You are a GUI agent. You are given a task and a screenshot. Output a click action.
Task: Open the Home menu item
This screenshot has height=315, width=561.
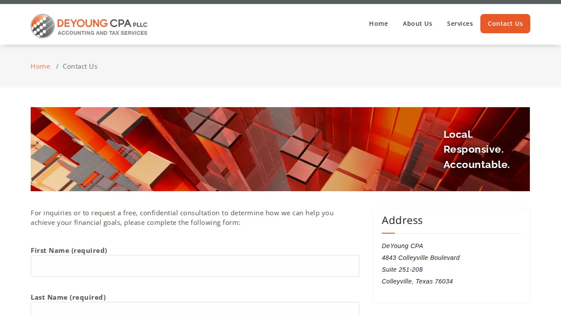tap(378, 24)
